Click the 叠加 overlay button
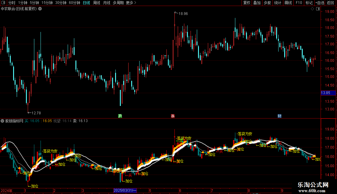337x194 pixels. tap(257, 3)
